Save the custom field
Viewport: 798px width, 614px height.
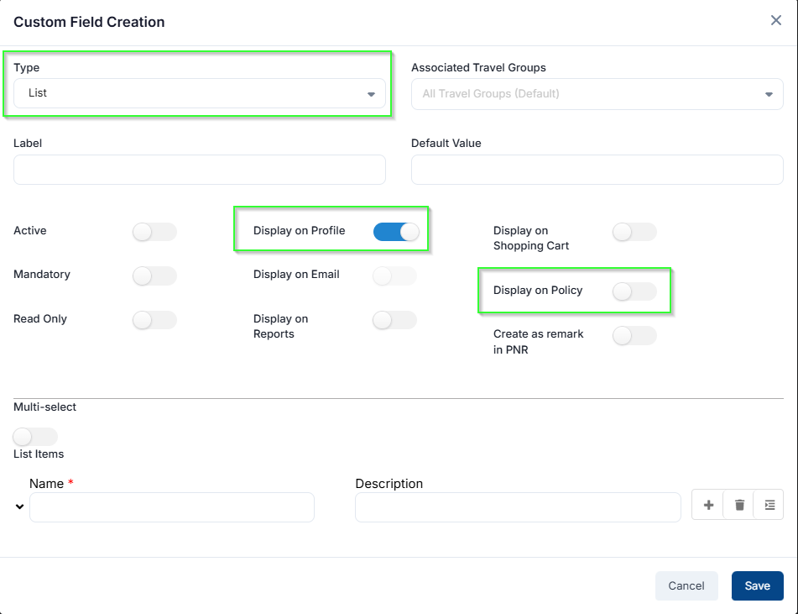(757, 585)
